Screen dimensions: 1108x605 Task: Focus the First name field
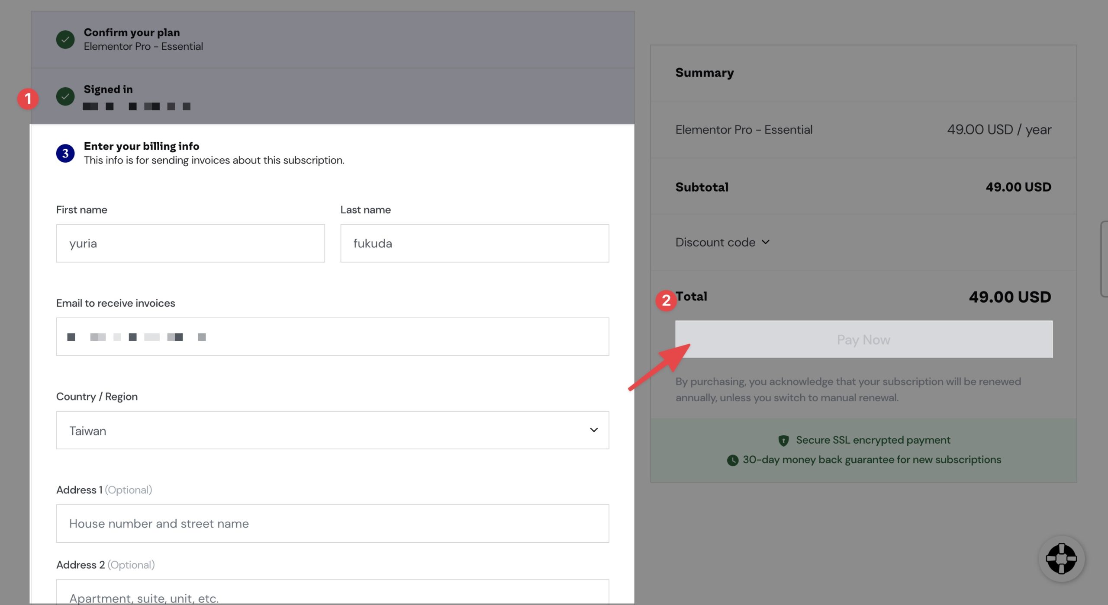point(190,243)
